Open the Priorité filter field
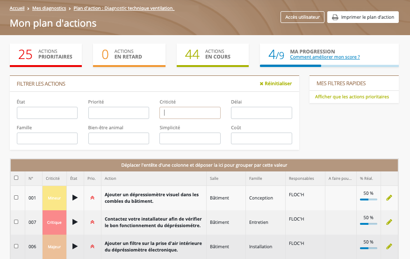The image size is (410, 259). coord(119,113)
